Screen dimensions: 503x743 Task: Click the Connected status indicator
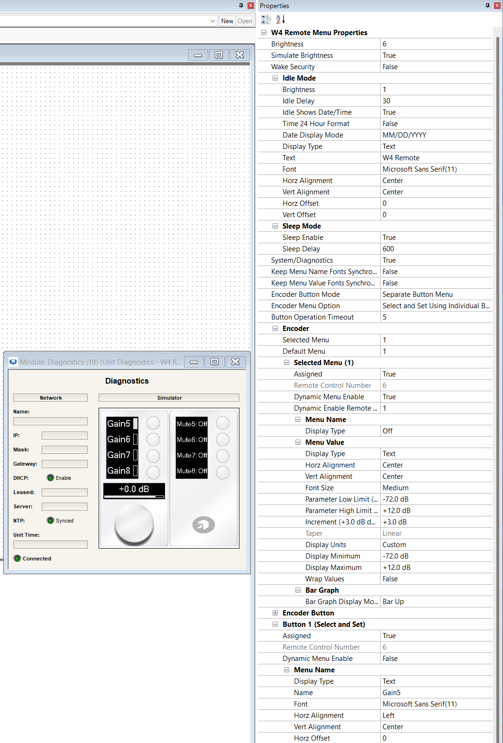[18, 559]
